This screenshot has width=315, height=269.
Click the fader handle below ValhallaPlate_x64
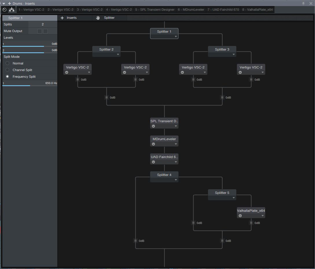[251, 223]
